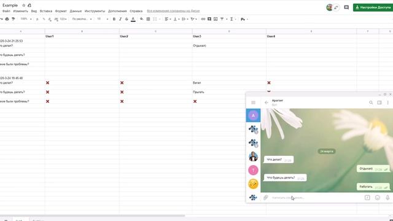Open the Вставка menu
The height and width of the screenshot is (221, 393).
point(46,11)
